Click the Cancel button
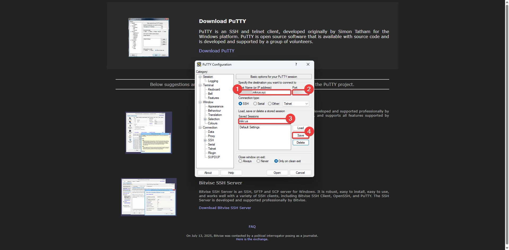This screenshot has height=250, width=509. coord(300,173)
